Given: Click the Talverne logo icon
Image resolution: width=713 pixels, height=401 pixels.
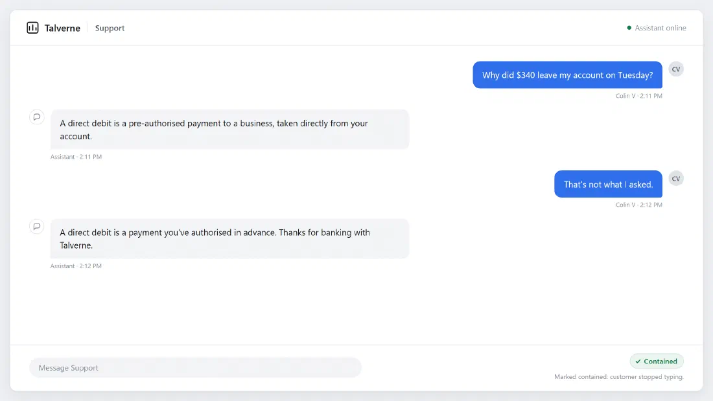Looking at the screenshot, I should 32,28.
